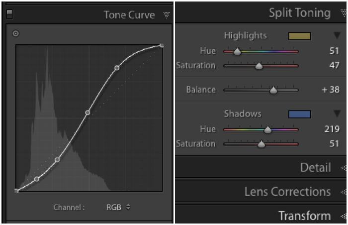
Task: Expand the Detail panel
Action: pos(316,168)
